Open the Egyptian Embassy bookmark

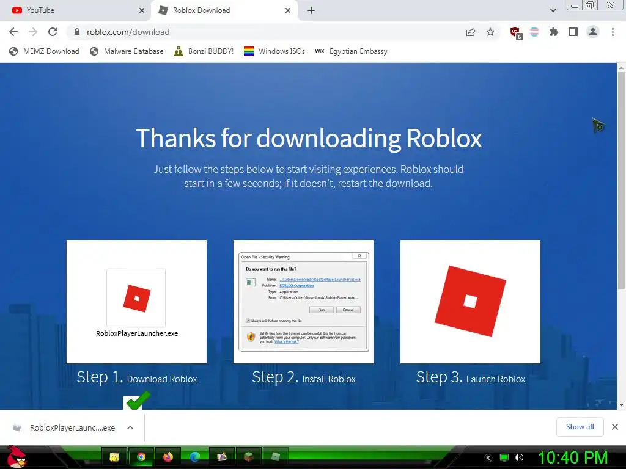352,51
